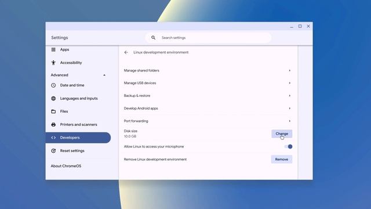
Task: Click the Backup & restore text
Action: pyautogui.click(x=137, y=96)
